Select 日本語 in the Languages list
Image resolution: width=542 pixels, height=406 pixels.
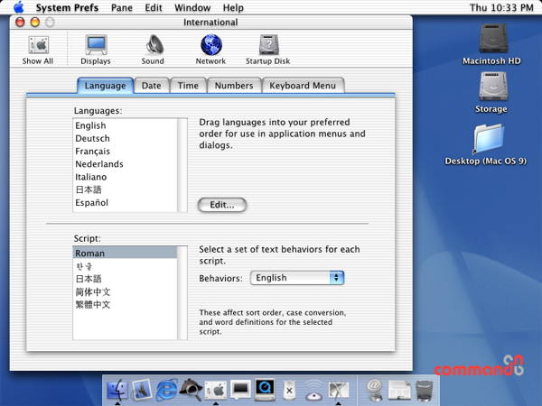click(x=126, y=189)
